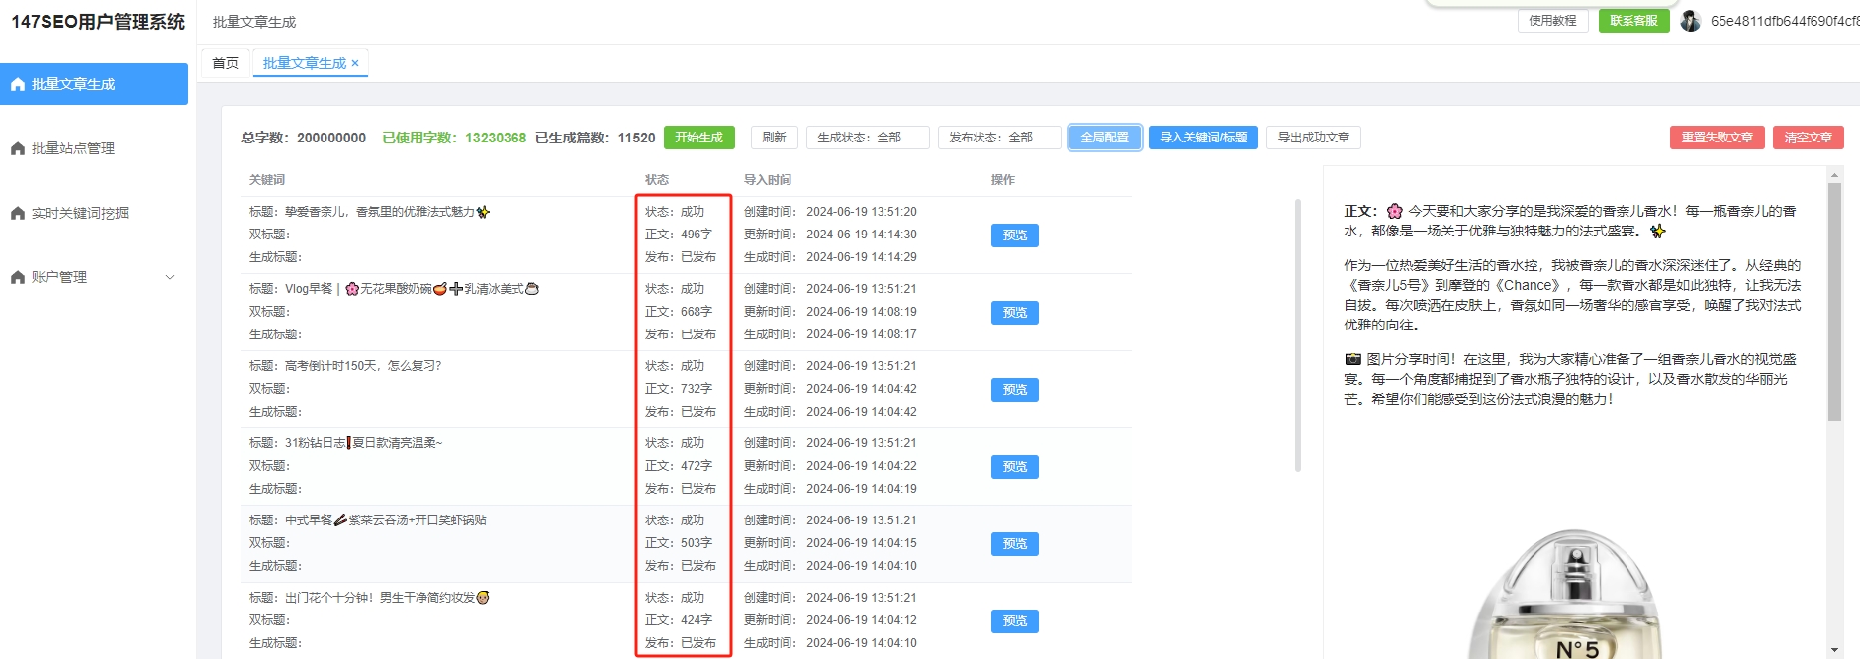The width and height of the screenshot is (1860, 659).
Task: Preview the Vlog早餐 article
Action: click(x=1015, y=313)
